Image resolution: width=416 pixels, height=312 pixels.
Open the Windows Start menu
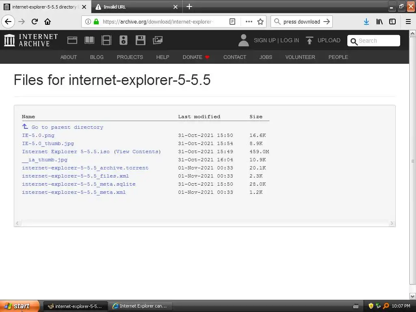click(x=19, y=306)
